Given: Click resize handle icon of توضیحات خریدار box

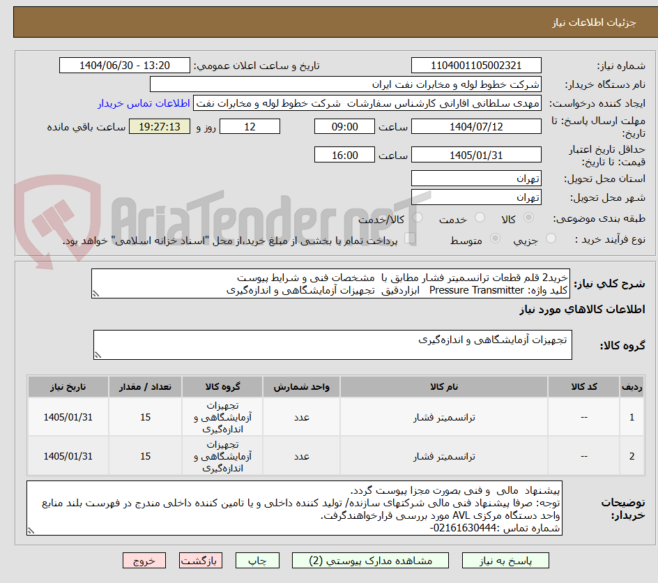Looking at the screenshot, I should click(30, 531).
